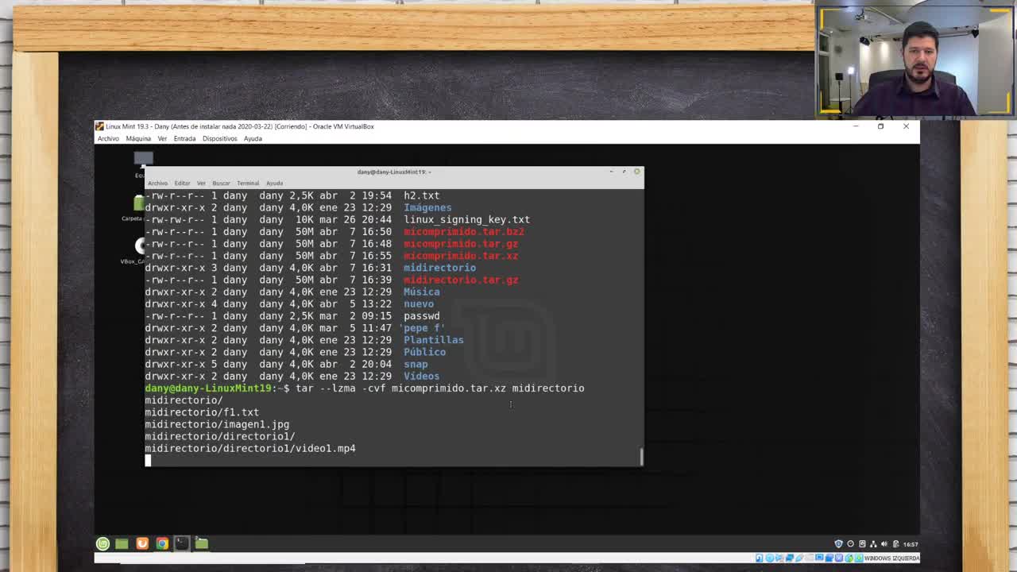Open VirtualBox Entrada menu

(x=184, y=139)
